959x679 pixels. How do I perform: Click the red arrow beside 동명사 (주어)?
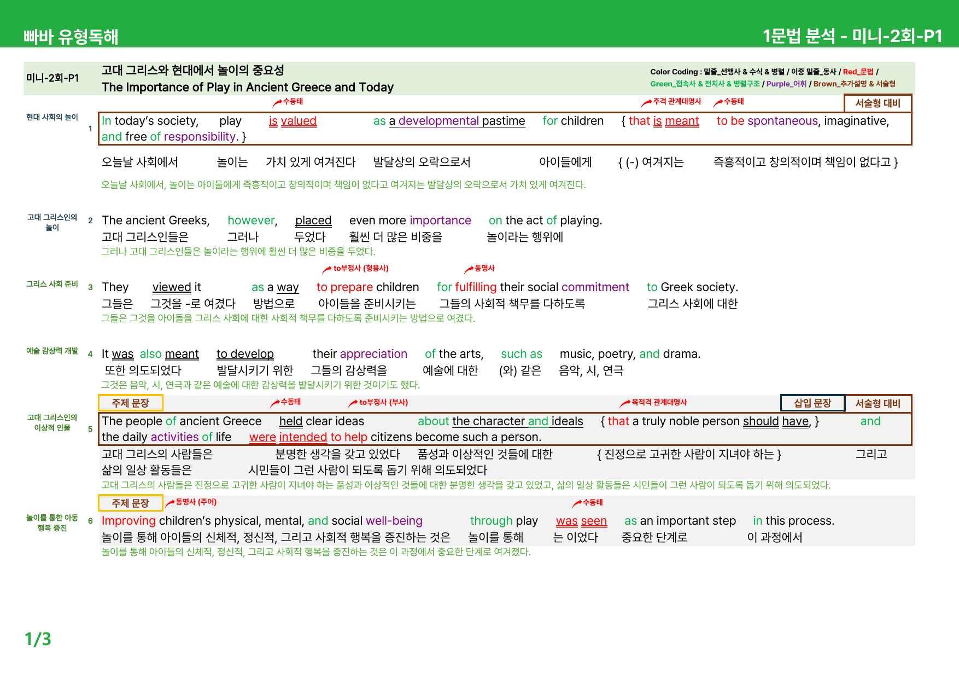tap(170, 503)
